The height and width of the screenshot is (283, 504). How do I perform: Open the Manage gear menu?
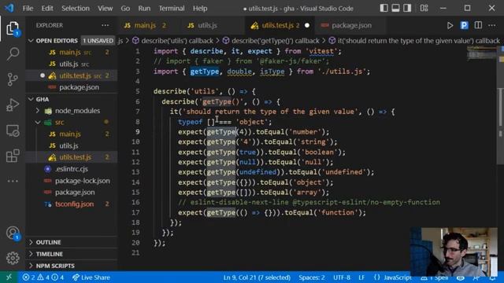(x=13, y=258)
